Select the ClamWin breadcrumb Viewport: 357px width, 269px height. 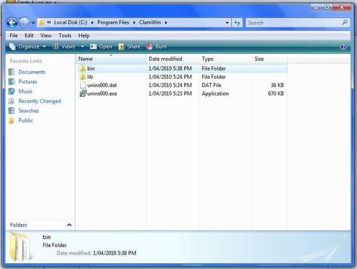pyautogui.click(x=150, y=22)
